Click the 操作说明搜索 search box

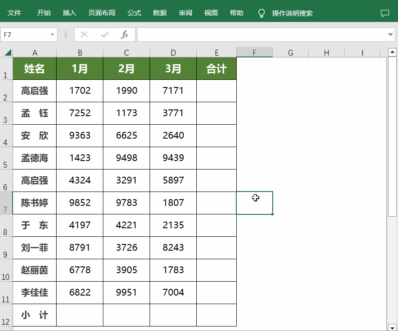[x=292, y=13]
